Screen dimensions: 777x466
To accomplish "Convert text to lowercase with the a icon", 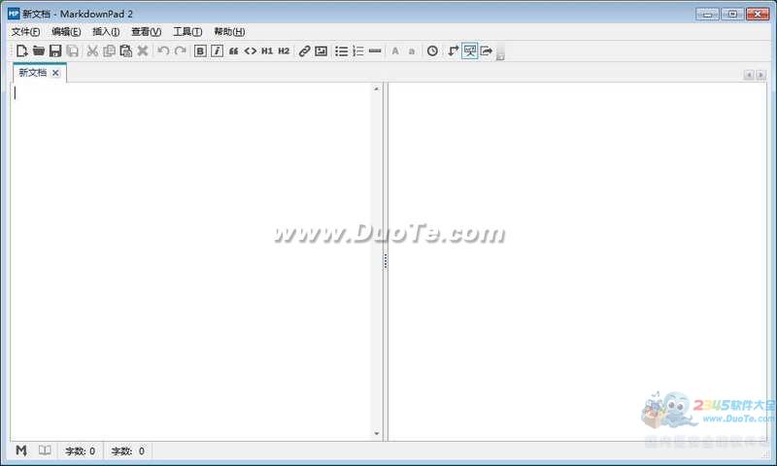I will point(411,51).
